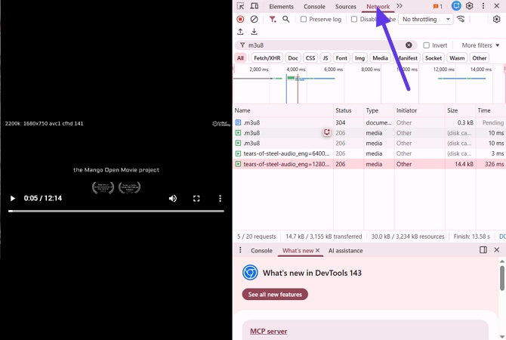Show more DevTools tabs chevron
Viewport: 506px width, 340px height.
400,6
